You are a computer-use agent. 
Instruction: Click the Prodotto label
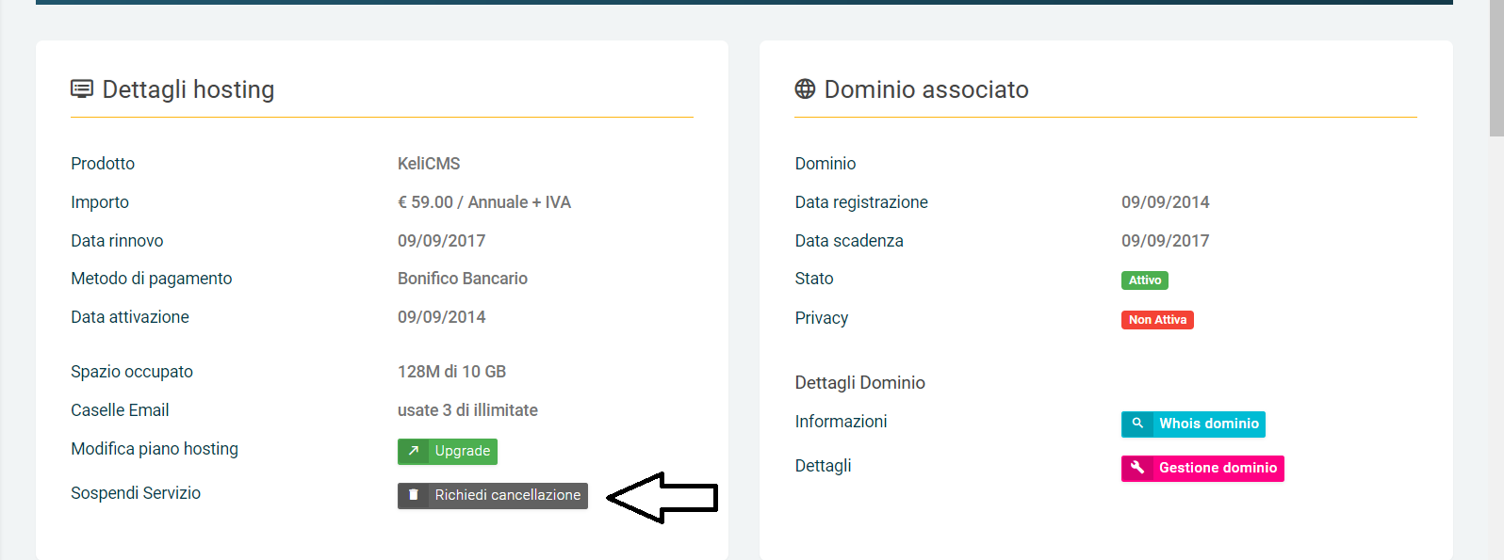point(103,164)
